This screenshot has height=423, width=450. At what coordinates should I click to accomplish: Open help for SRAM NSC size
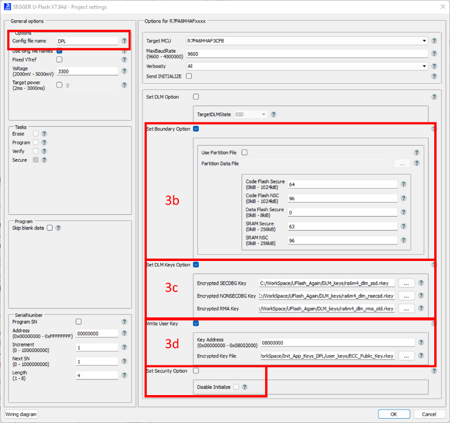tap(403, 240)
